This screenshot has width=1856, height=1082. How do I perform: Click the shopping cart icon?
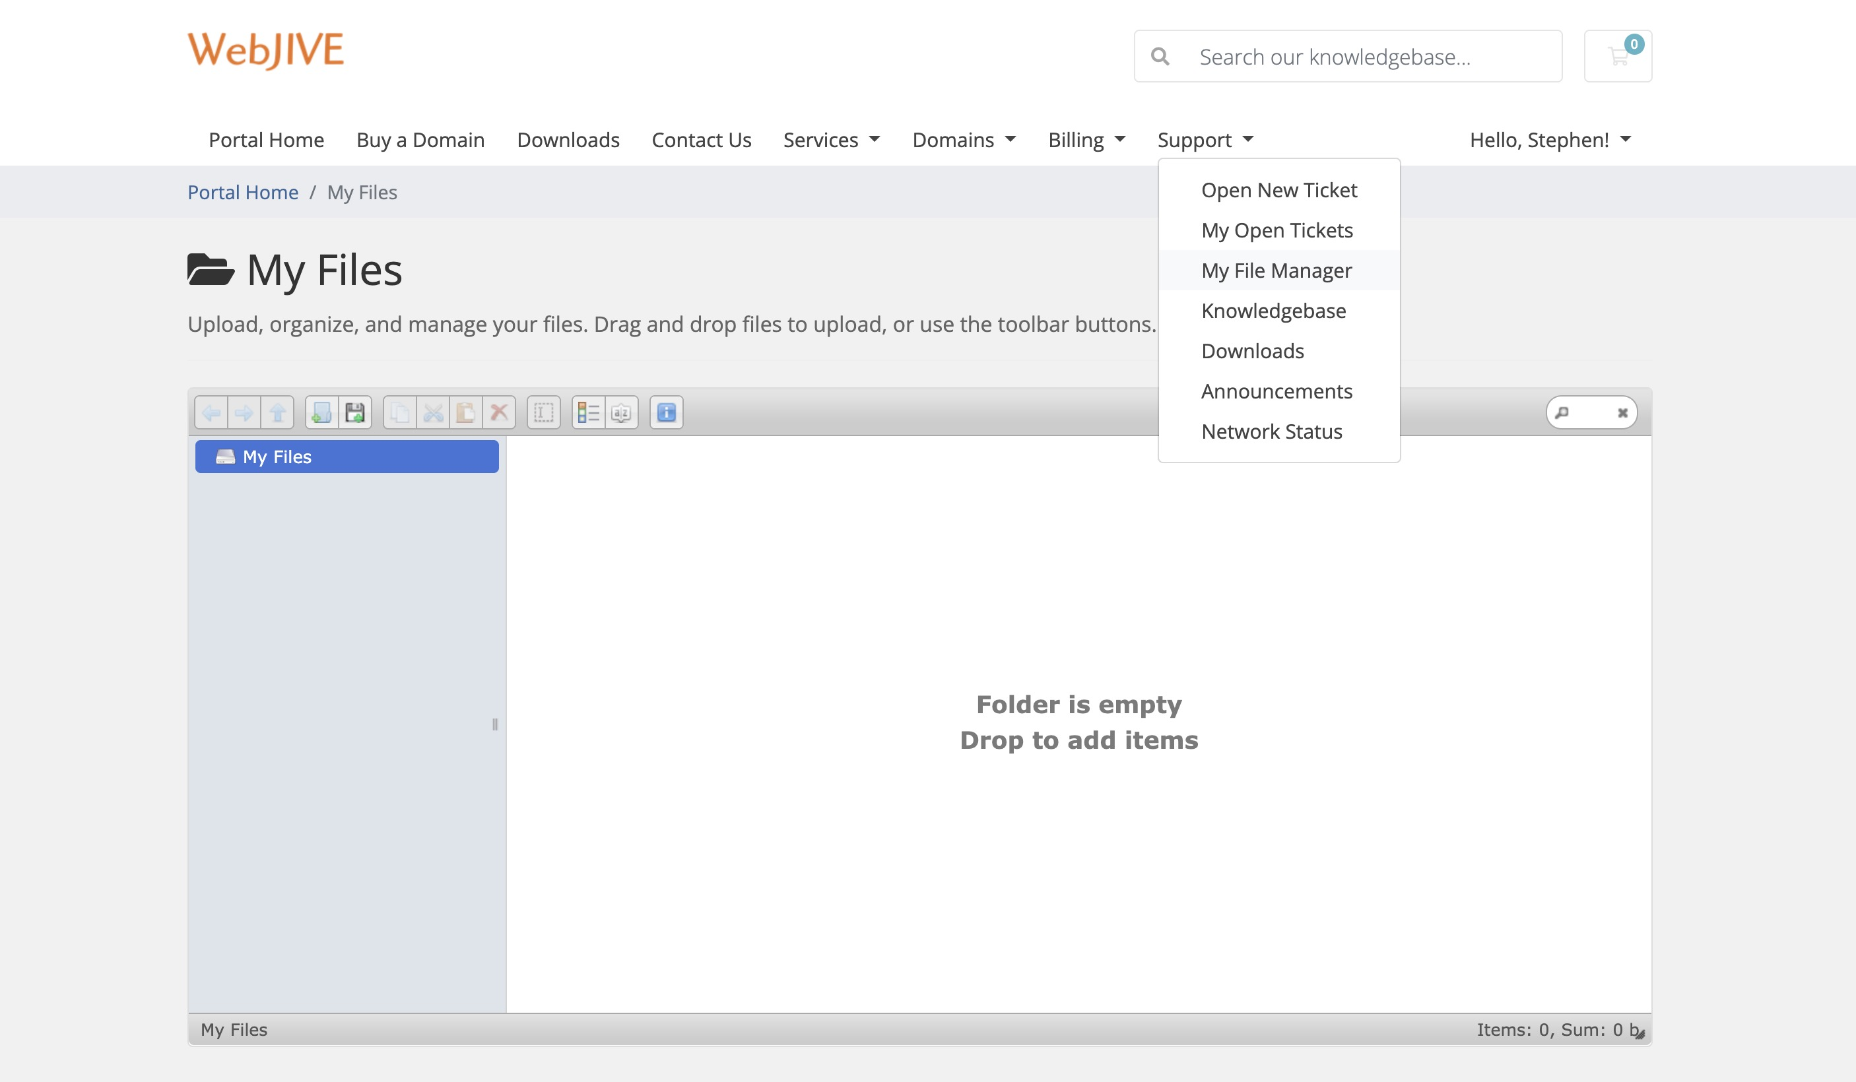pos(1617,56)
